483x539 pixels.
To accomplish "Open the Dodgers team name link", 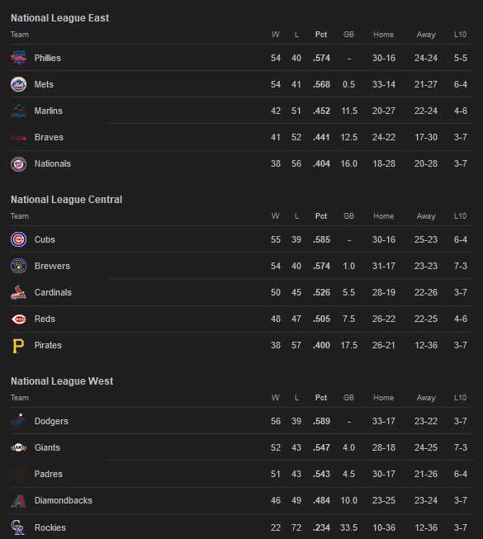I will click(51, 421).
